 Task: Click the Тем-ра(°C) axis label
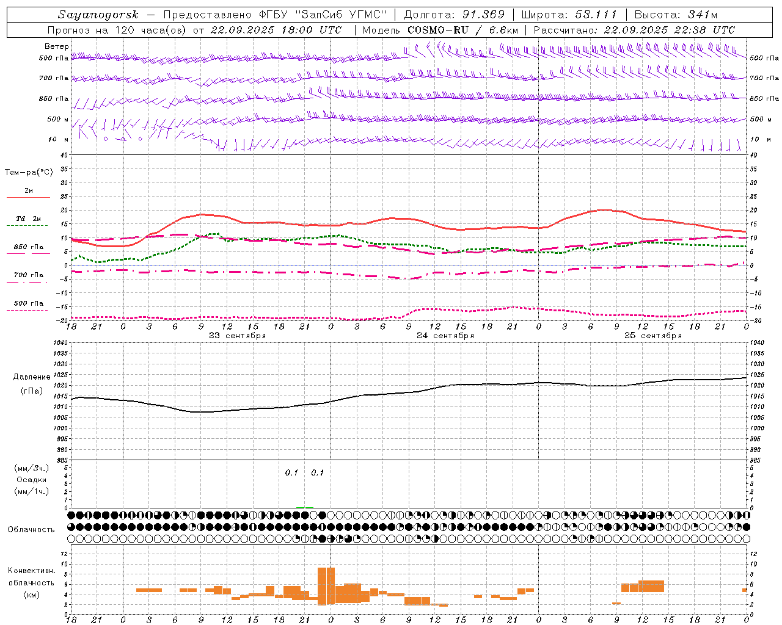29,173
